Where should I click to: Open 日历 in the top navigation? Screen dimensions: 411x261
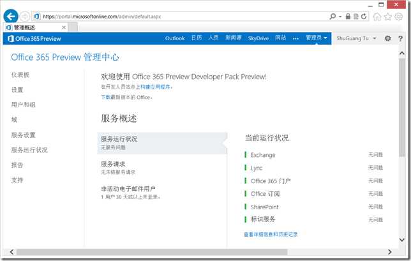[197, 38]
